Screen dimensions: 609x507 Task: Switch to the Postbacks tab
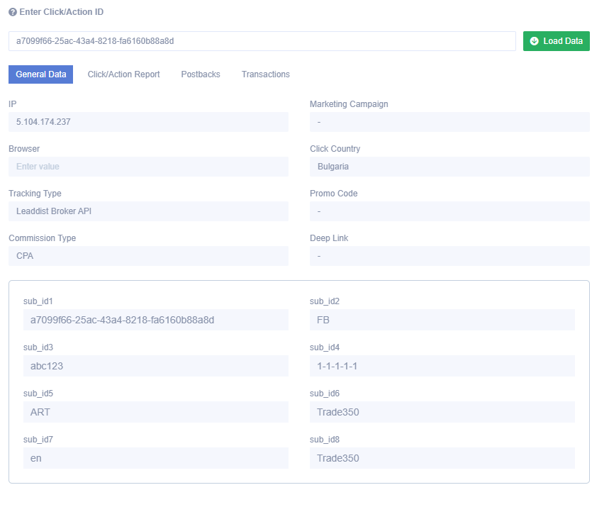[x=201, y=74]
